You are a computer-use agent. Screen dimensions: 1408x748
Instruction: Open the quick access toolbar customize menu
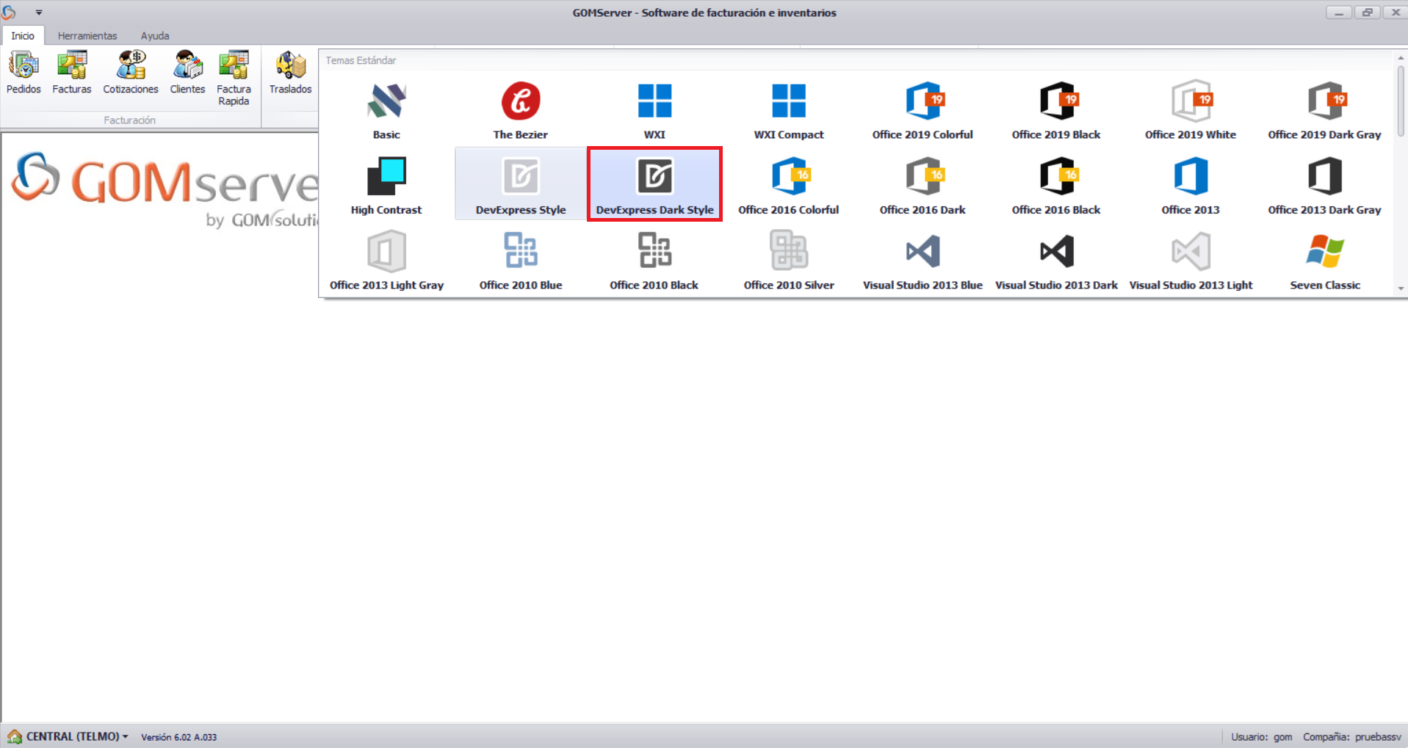pos(38,12)
